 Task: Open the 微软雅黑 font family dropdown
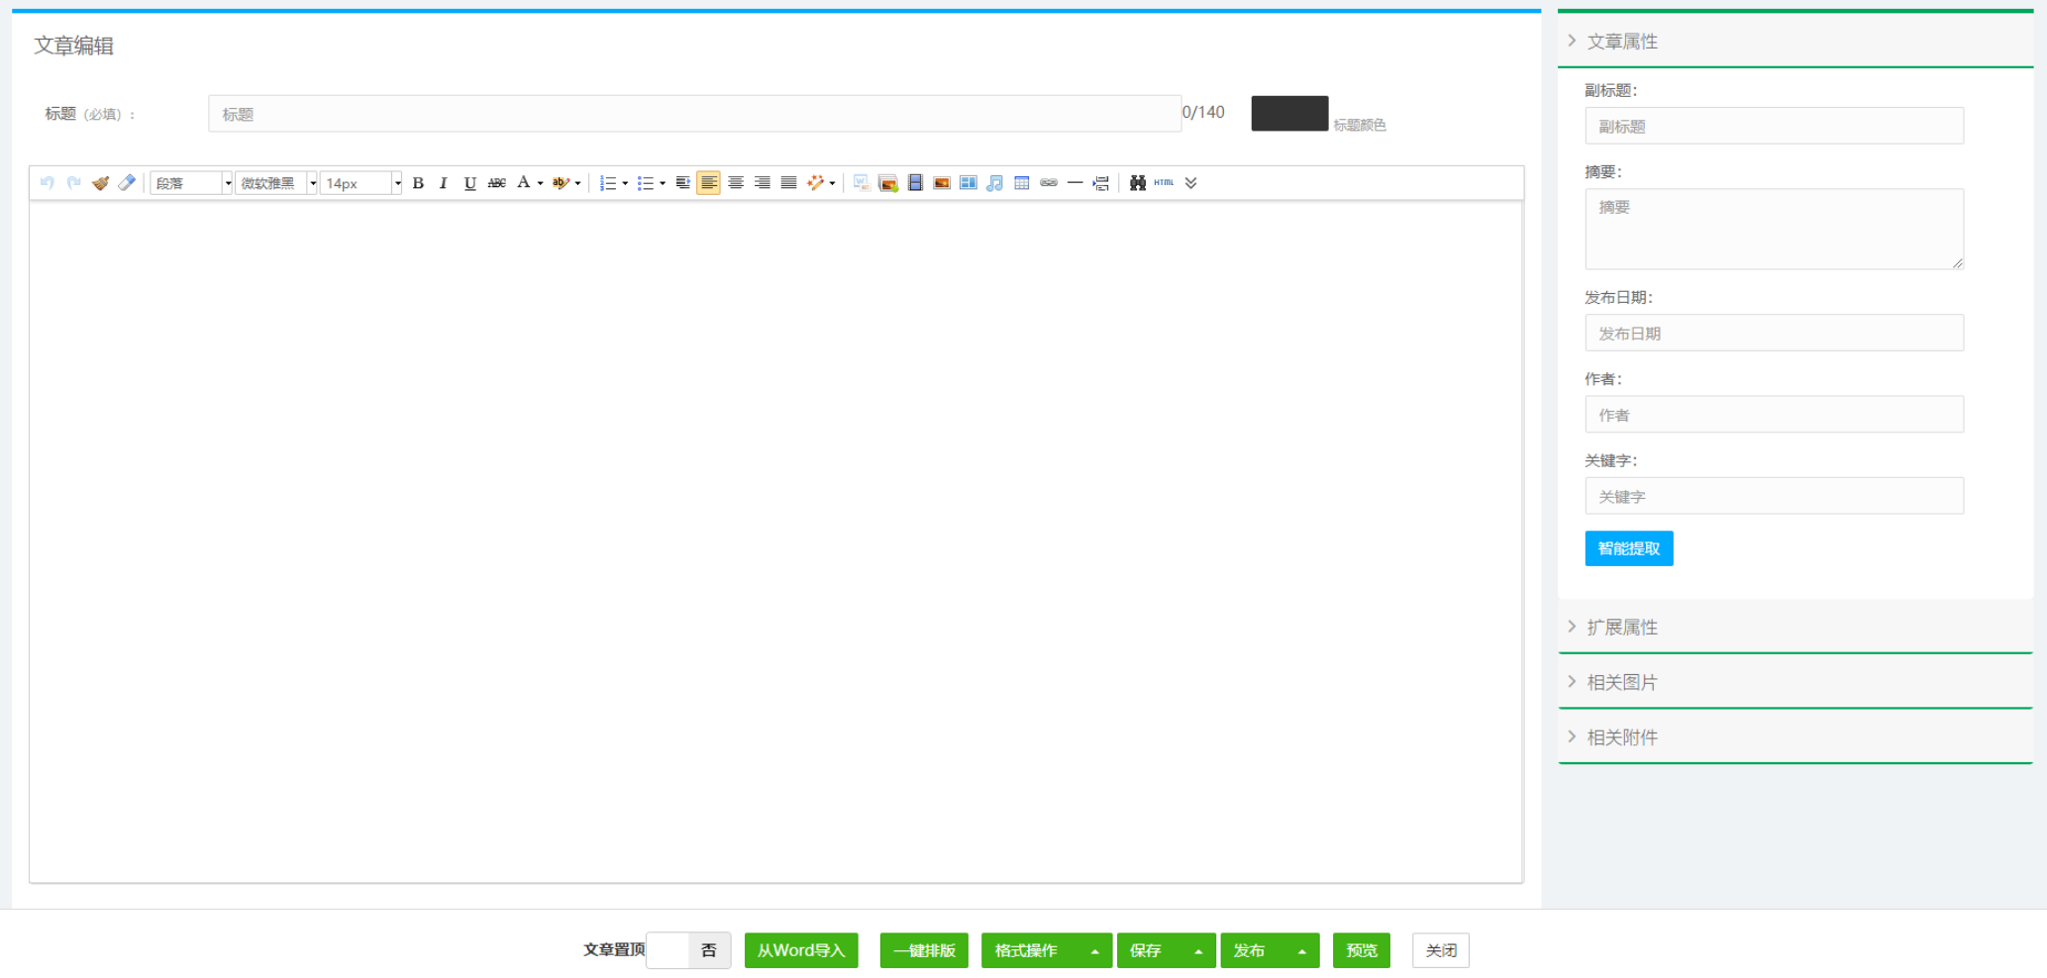point(275,183)
